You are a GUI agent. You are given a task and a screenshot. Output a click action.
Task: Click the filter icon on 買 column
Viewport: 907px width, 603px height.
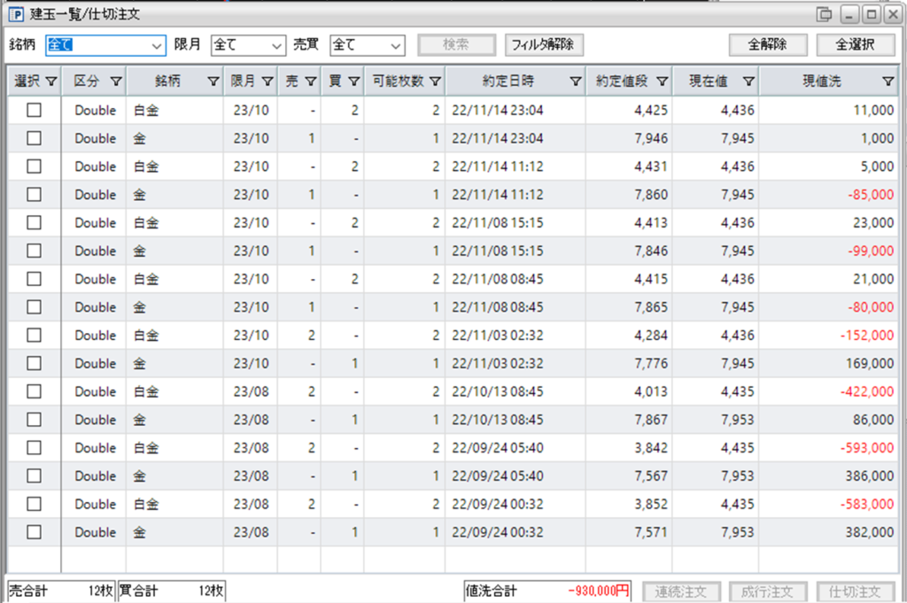coord(354,81)
